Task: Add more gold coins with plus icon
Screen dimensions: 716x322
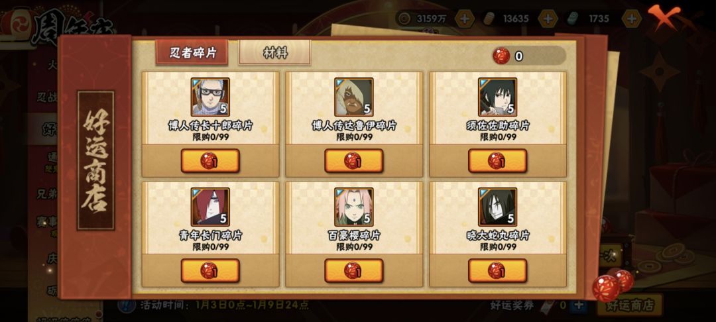Action: [x=464, y=19]
